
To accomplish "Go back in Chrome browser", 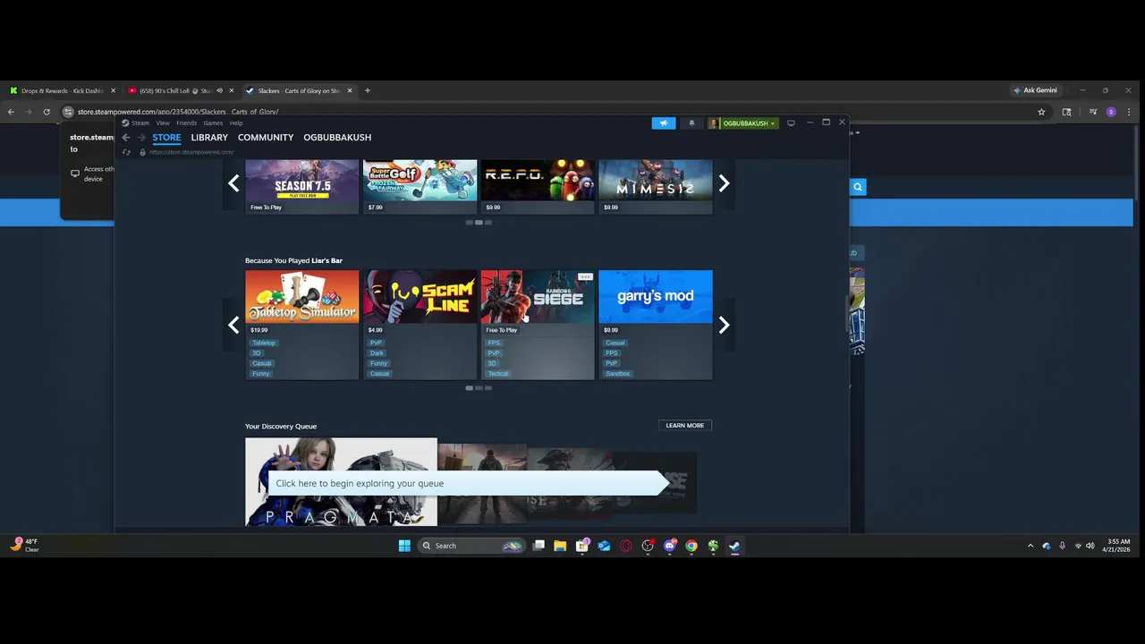I will (11, 112).
